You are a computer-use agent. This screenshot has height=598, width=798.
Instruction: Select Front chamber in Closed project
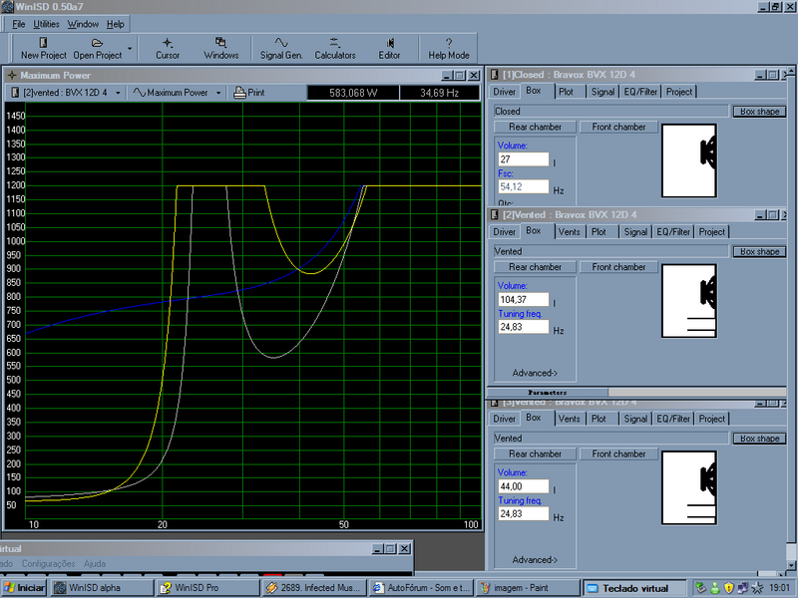pyautogui.click(x=618, y=127)
